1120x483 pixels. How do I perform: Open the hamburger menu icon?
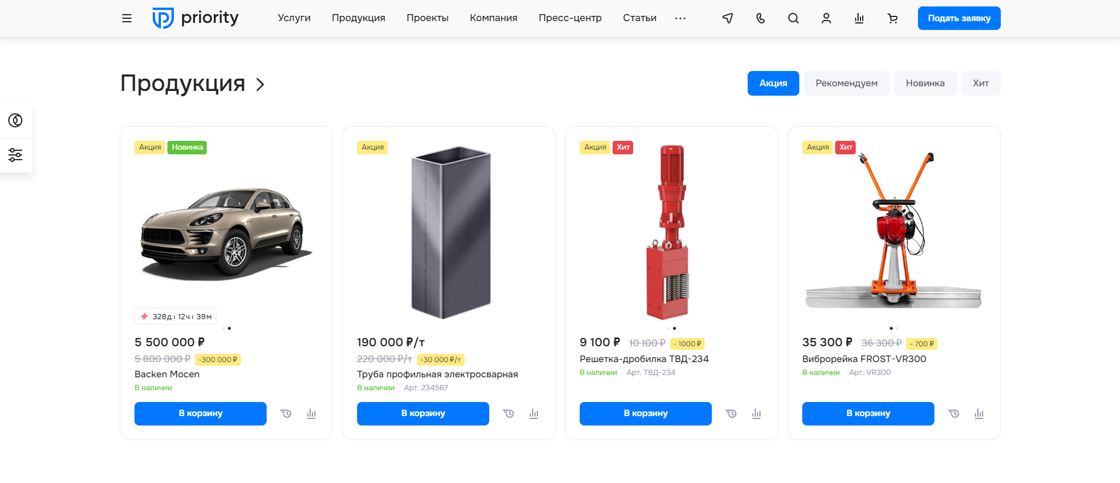pyautogui.click(x=127, y=18)
